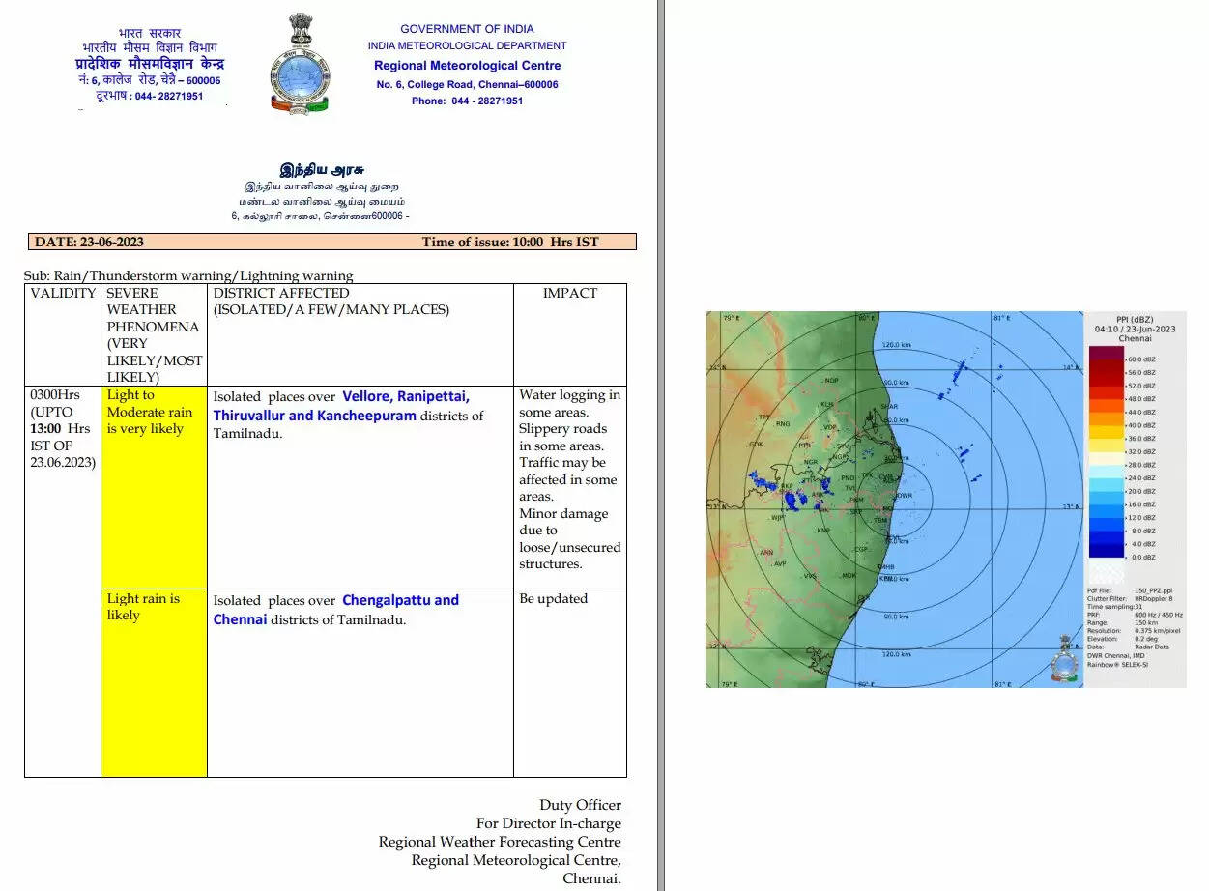The height and width of the screenshot is (891, 1209).
Task: Click the Chengalpattu district name in blue
Action: pos(400,600)
